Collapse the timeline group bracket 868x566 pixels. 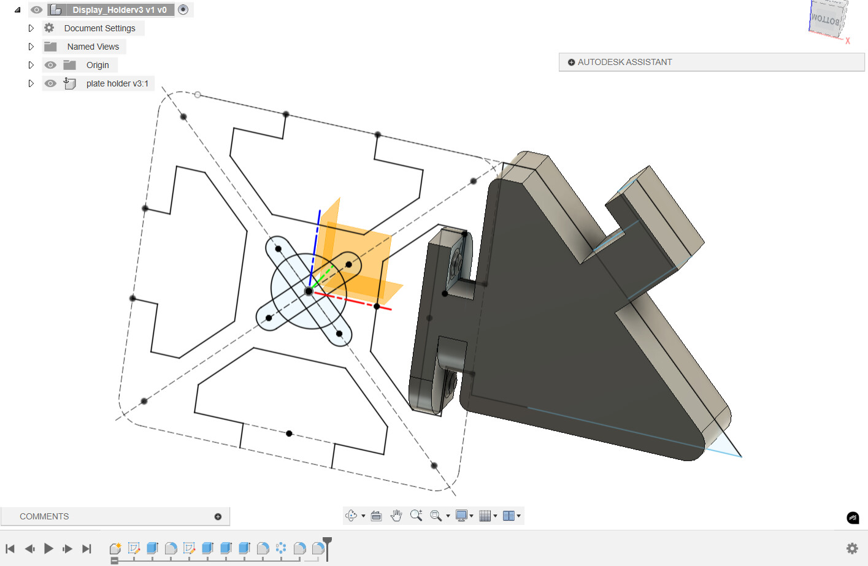[114, 560]
